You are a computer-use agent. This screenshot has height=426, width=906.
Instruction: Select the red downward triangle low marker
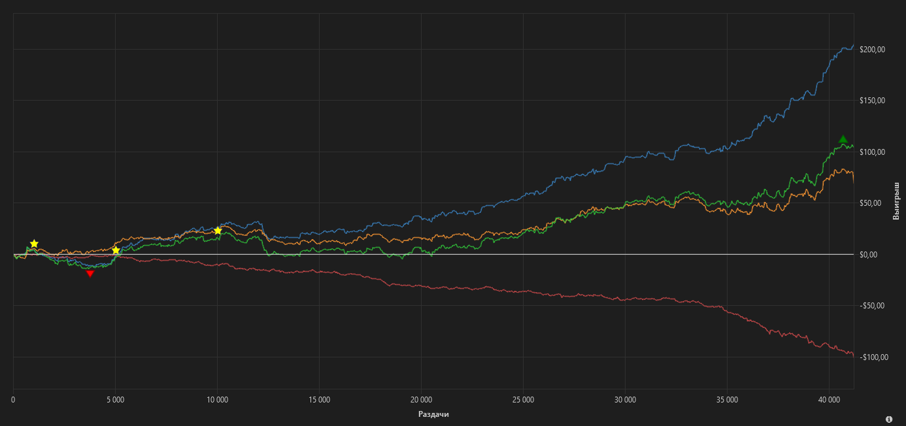[x=90, y=274]
